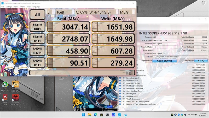209x118 pixels.
Task: Open Microsoft Store from taskbar
Action: pyautogui.click(x=101, y=115)
